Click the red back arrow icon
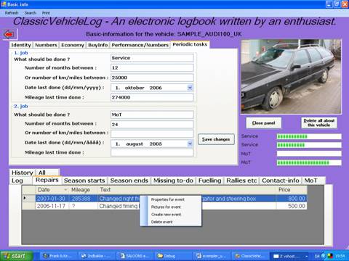 coord(9,34)
